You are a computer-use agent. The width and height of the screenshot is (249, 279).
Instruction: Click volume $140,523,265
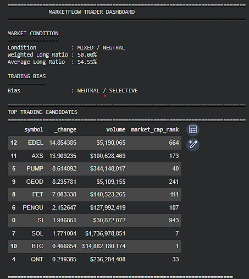click(108, 194)
